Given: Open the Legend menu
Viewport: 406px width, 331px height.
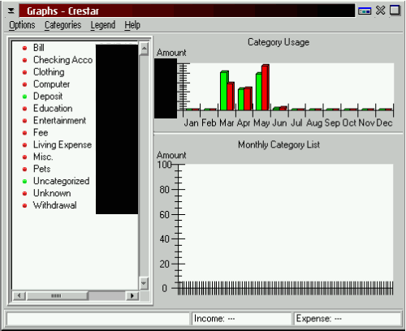Looking at the screenshot, I should 103,25.
